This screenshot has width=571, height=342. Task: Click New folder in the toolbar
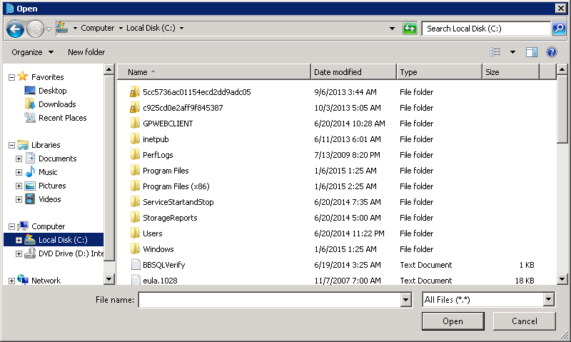coord(86,52)
